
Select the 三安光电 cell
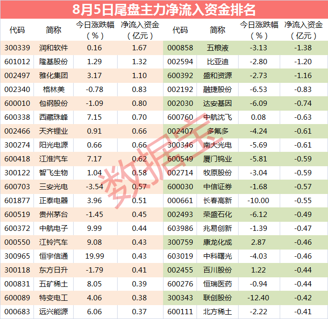click(54, 187)
